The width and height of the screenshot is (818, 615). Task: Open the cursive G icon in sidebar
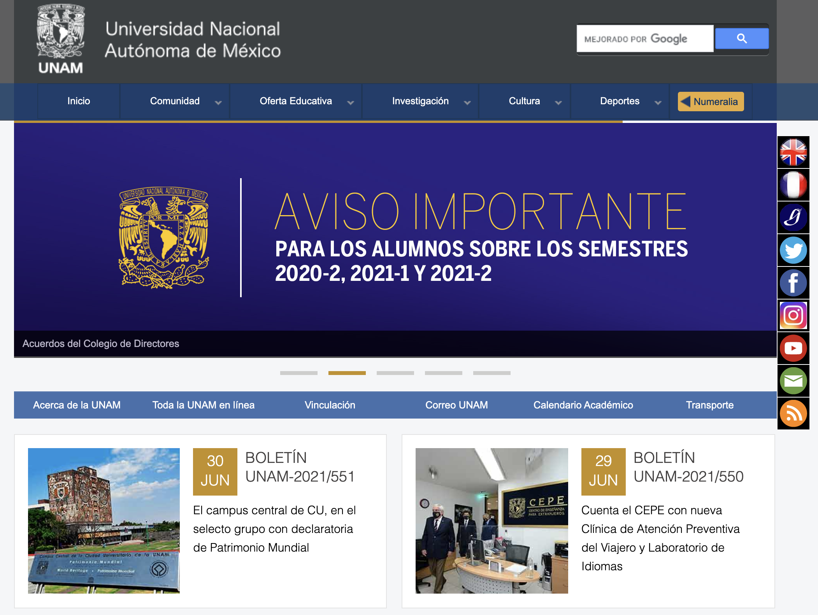coord(793,217)
